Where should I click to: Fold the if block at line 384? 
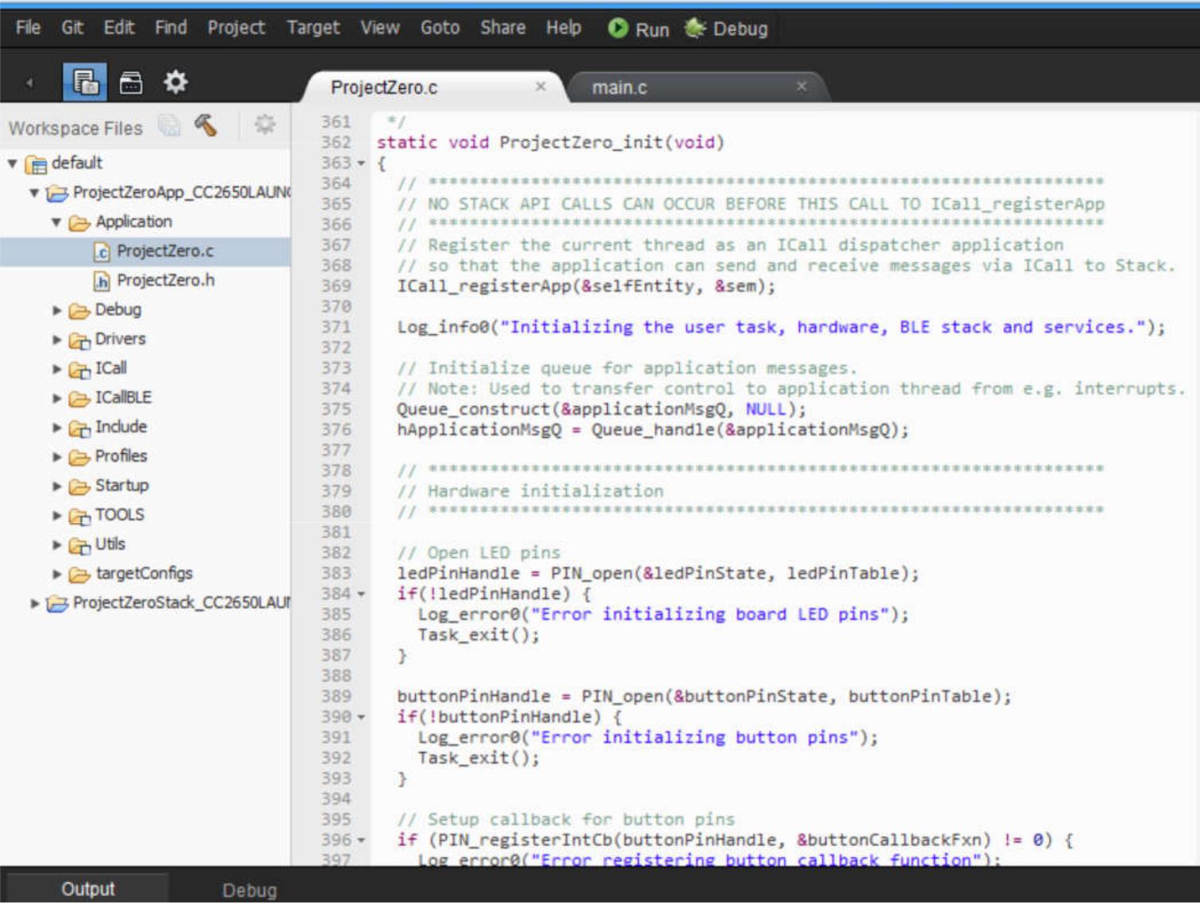[361, 594]
